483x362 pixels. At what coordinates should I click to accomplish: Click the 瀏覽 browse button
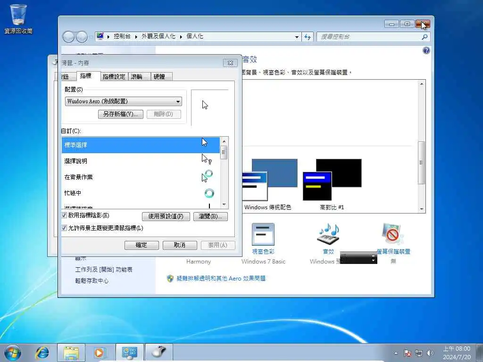tap(210, 216)
